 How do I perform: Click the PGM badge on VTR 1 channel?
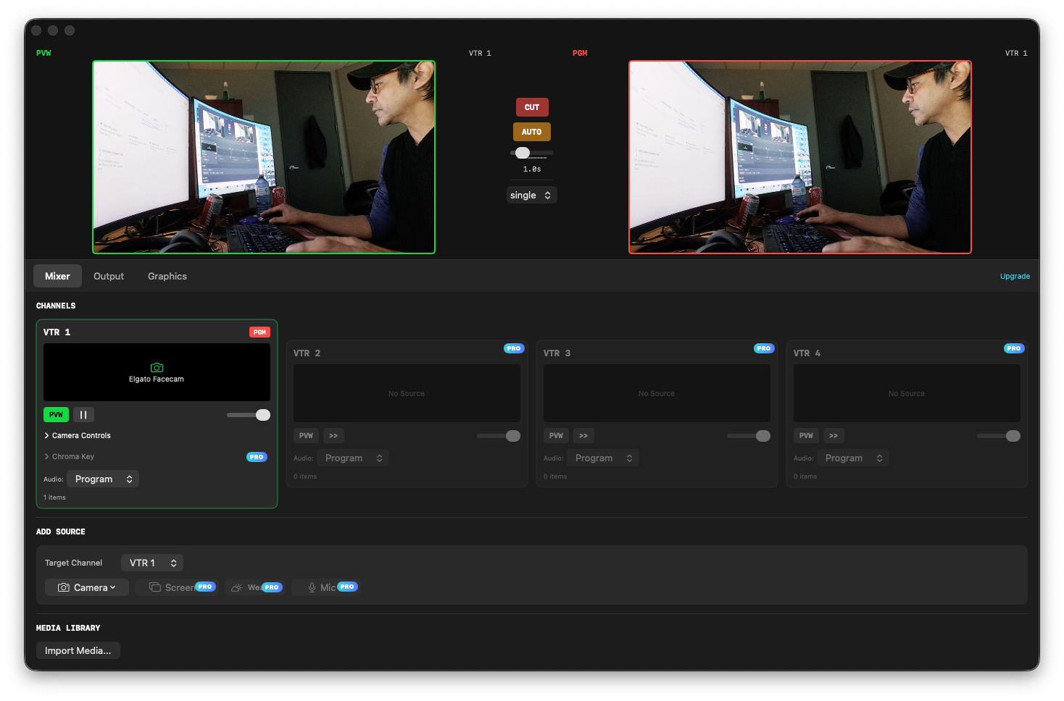pyautogui.click(x=259, y=332)
